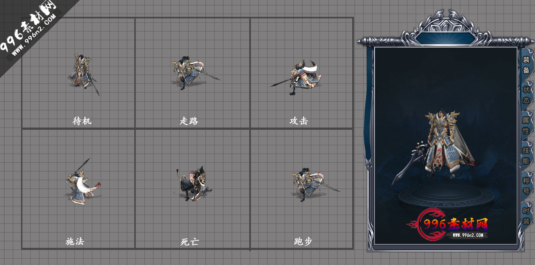
Task: Select the 死亡 death character sprite
Action: coord(194,184)
